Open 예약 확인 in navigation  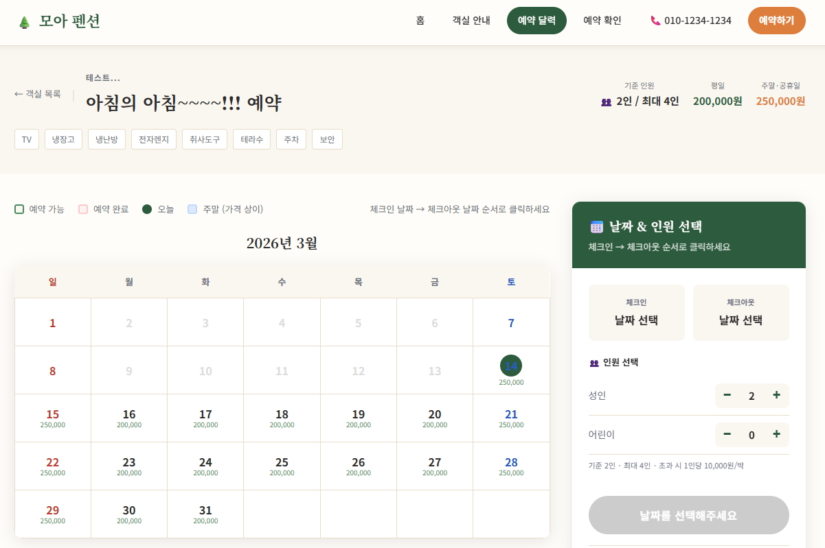tap(602, 21)
